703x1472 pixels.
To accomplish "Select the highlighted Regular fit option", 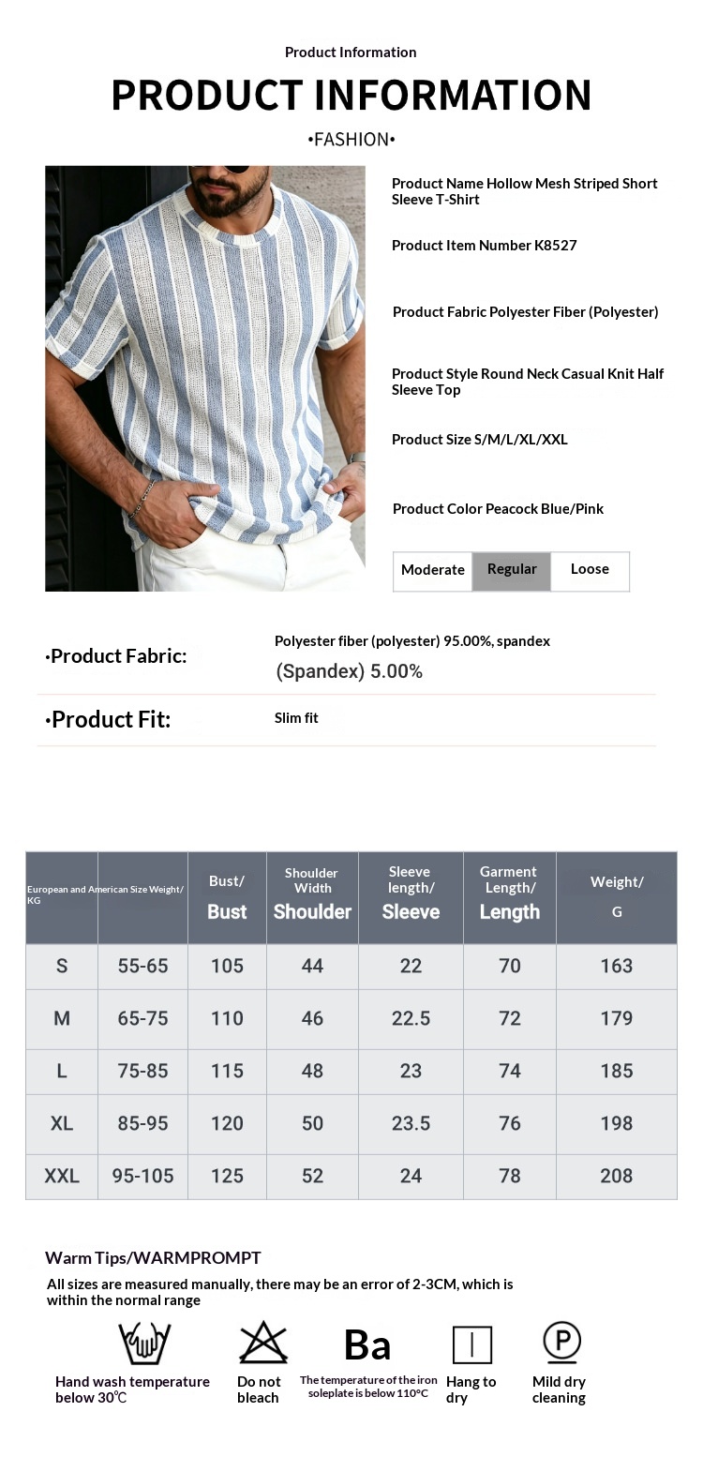I will click(x=512, y=570).
